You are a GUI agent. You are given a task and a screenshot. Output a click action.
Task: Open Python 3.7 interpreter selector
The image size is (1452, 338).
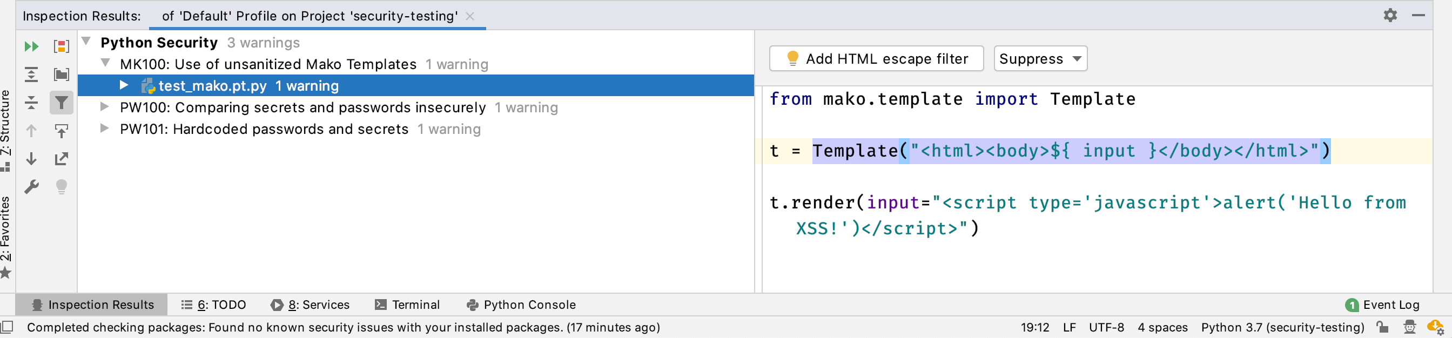[x=1282, y=327]
